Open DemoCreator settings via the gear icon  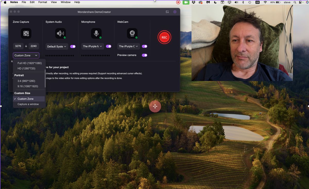175,12
